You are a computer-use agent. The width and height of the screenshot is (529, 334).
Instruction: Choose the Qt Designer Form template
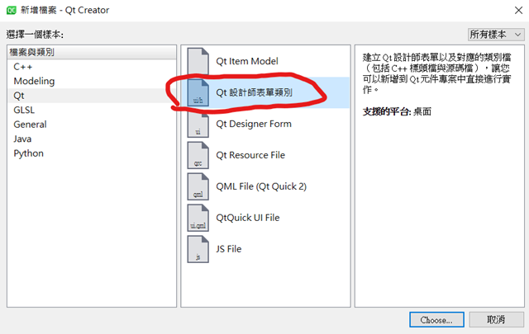point(265,124)
